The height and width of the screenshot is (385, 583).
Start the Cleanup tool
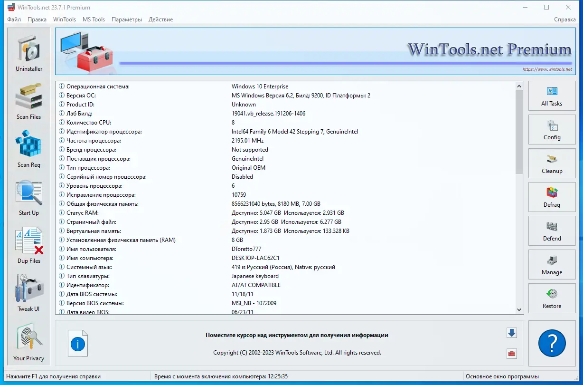[x=552, y=163]
